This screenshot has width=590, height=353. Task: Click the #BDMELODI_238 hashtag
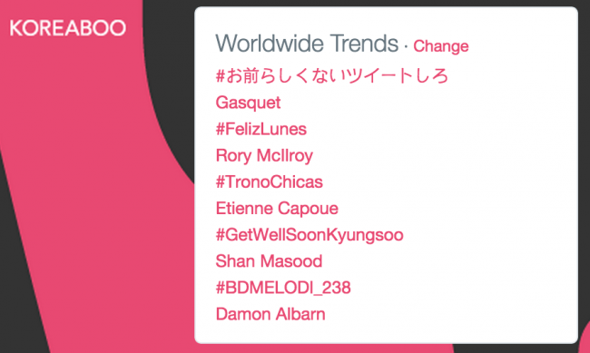283,288
